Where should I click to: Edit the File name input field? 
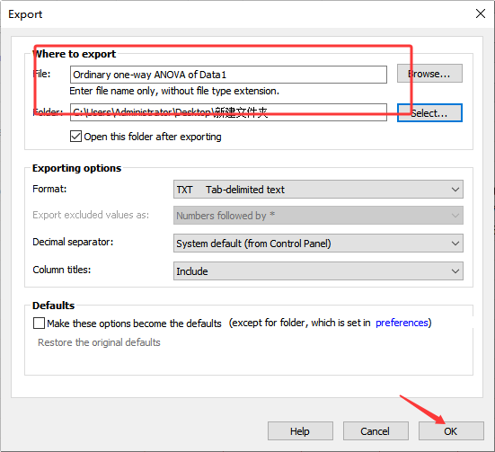[228, 75]
